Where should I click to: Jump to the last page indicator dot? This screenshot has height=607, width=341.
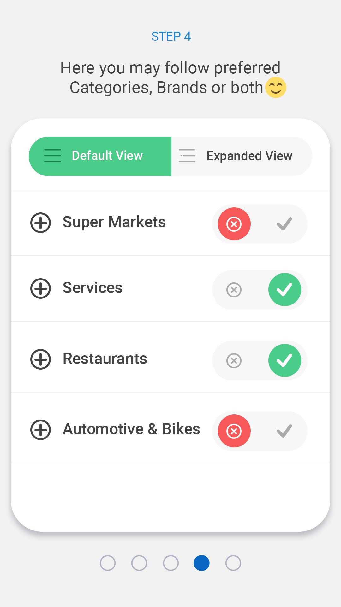pyautogui.click(x=233, y=563)
